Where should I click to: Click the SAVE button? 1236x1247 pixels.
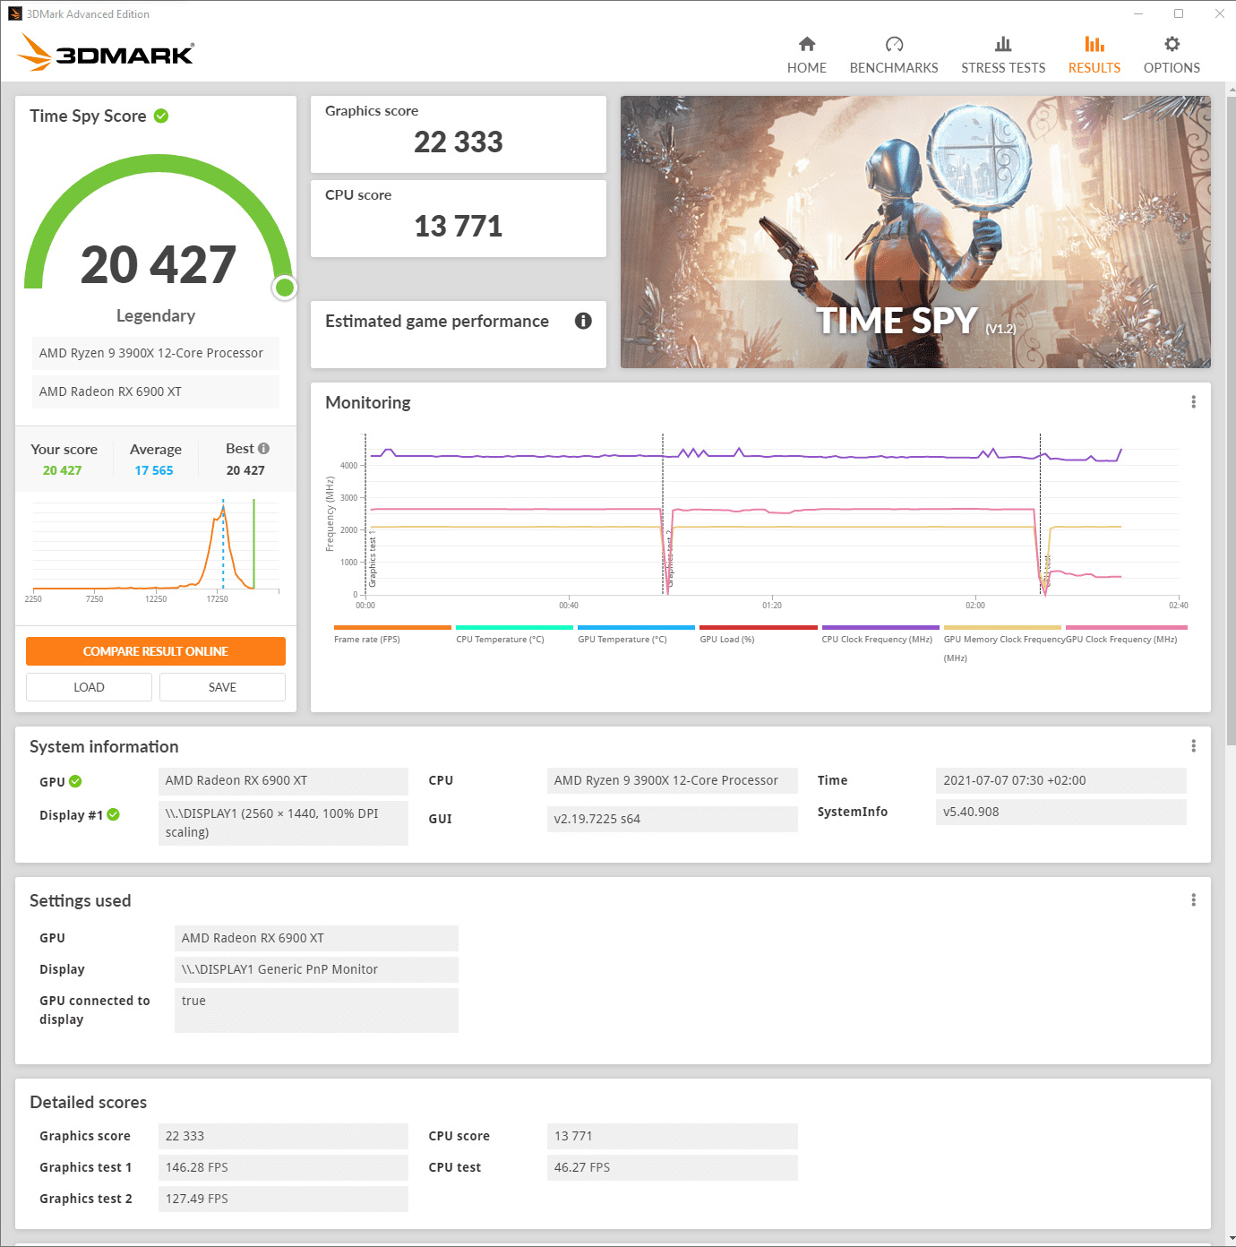[x=222, y=687]
